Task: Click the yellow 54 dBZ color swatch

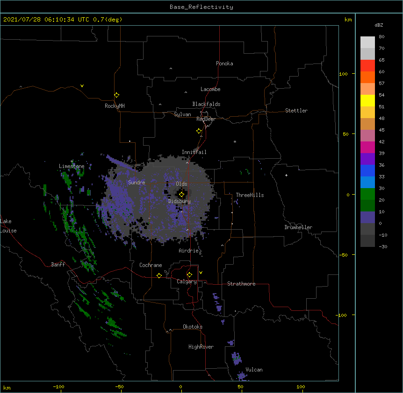Action: pyautogui.click(x=367, y=101)
